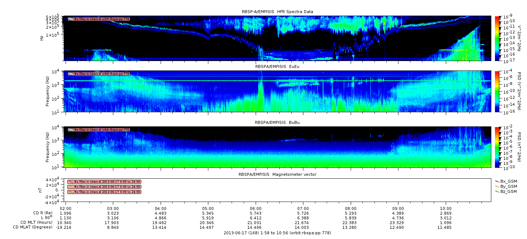
Task: Click the date range caption below the axes
Action: 277,232
